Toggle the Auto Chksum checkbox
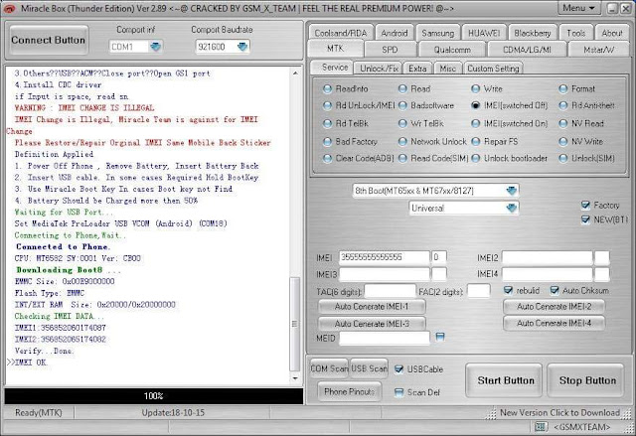 pyautogui.click(x=555, y=291)
